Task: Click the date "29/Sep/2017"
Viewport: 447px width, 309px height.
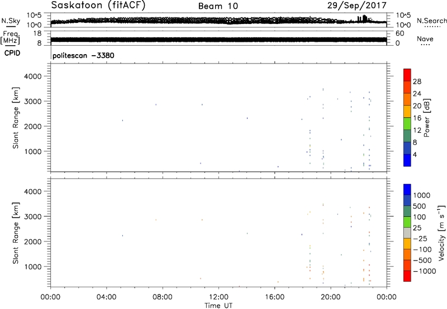Action: point(356,6)
